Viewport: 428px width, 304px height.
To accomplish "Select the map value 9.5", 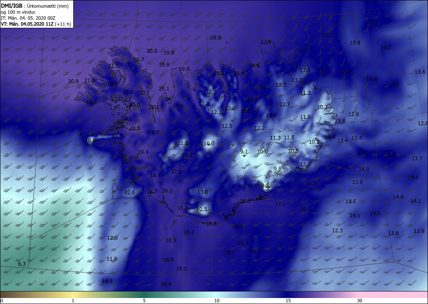I will [265, 186].
